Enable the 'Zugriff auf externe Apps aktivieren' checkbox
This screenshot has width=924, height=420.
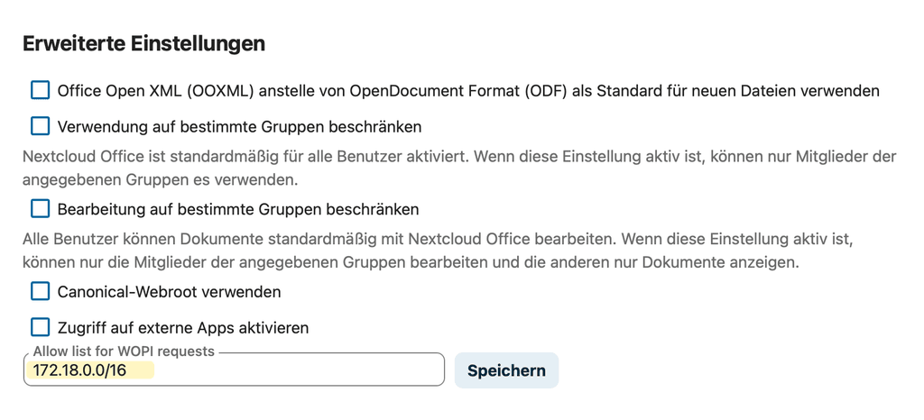(x=40, y=327)
